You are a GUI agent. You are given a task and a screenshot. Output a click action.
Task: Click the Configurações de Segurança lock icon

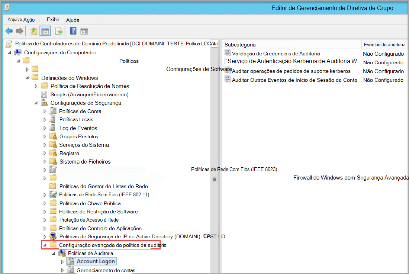(44, 103)
